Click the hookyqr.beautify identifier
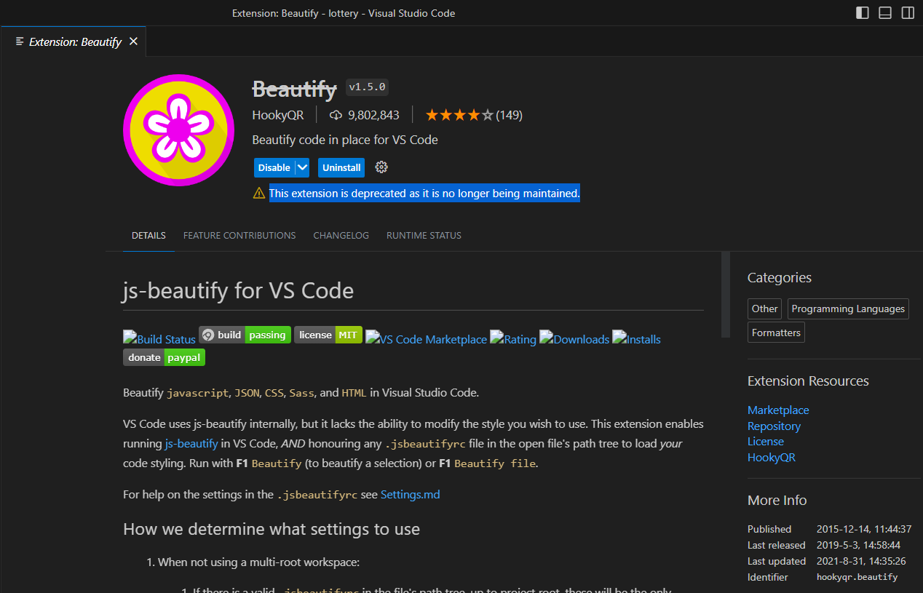 click(857, 577)
